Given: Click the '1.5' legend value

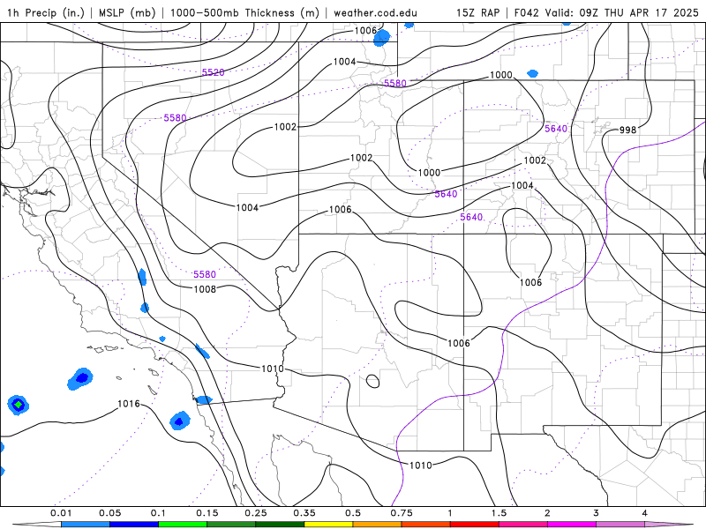Looking at the screenshot, I should pyautogui.click(x=499, y=513).
